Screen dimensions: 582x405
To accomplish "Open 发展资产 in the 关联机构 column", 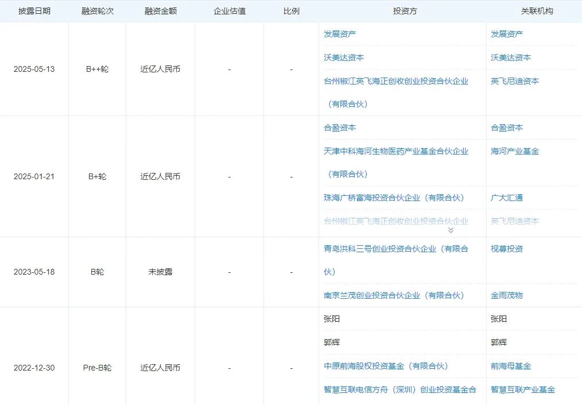I will click(x=507, y=34).
